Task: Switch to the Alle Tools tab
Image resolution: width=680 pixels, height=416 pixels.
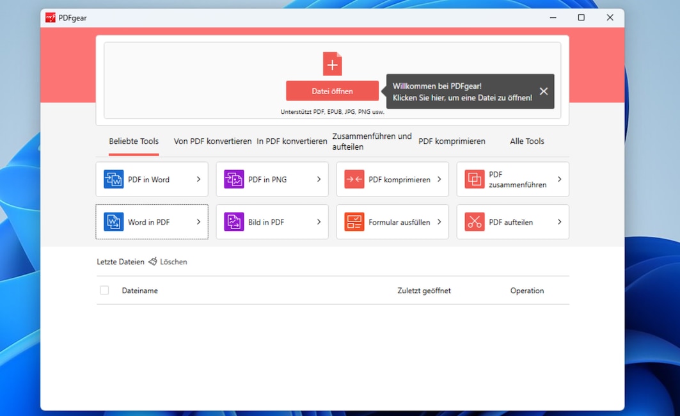Action: coord(526,141)
